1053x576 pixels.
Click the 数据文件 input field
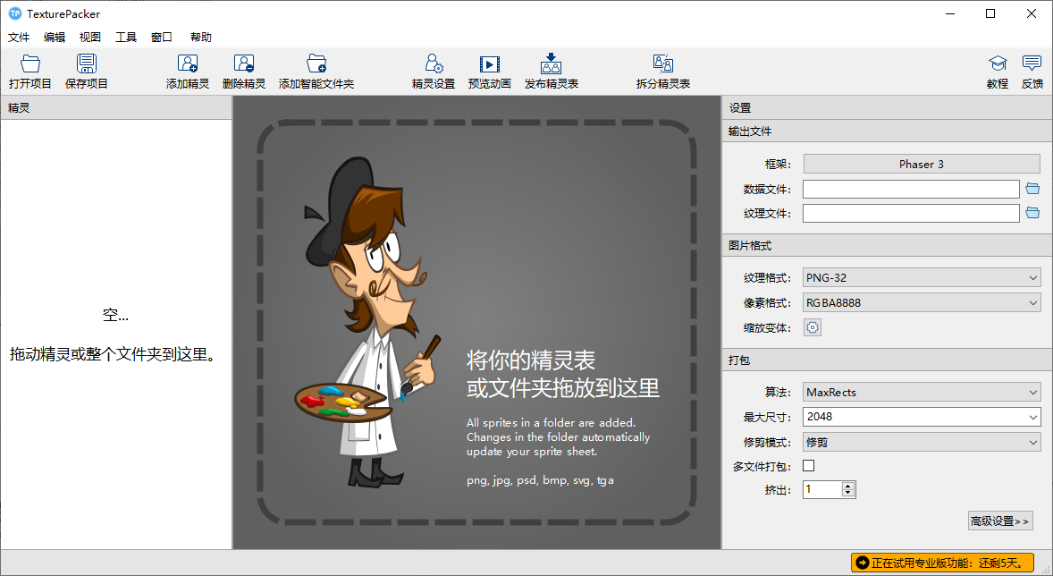tap(911, 189)
